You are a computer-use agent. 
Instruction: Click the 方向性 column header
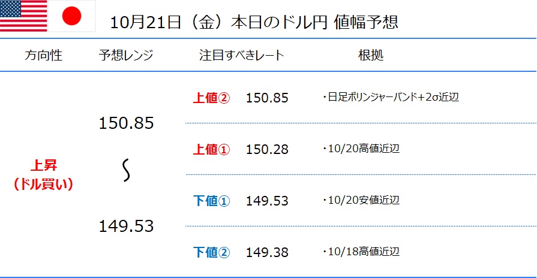(43, 55)
